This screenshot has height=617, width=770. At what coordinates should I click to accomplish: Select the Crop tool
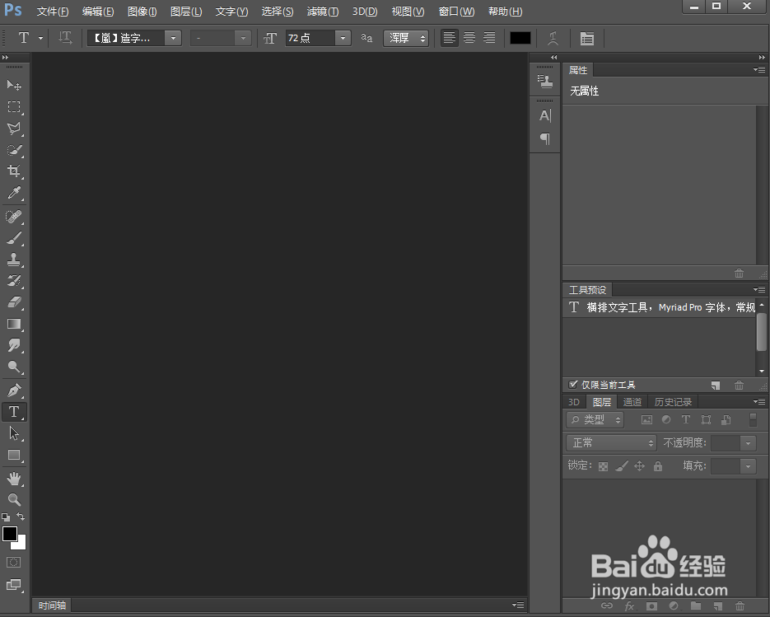pyautogui.click(x=14, y=171)
